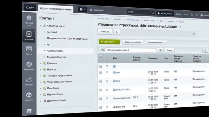This screenshot has height=117, width=209.
Task: Open row menu for description.php
Action: [107, 98]
